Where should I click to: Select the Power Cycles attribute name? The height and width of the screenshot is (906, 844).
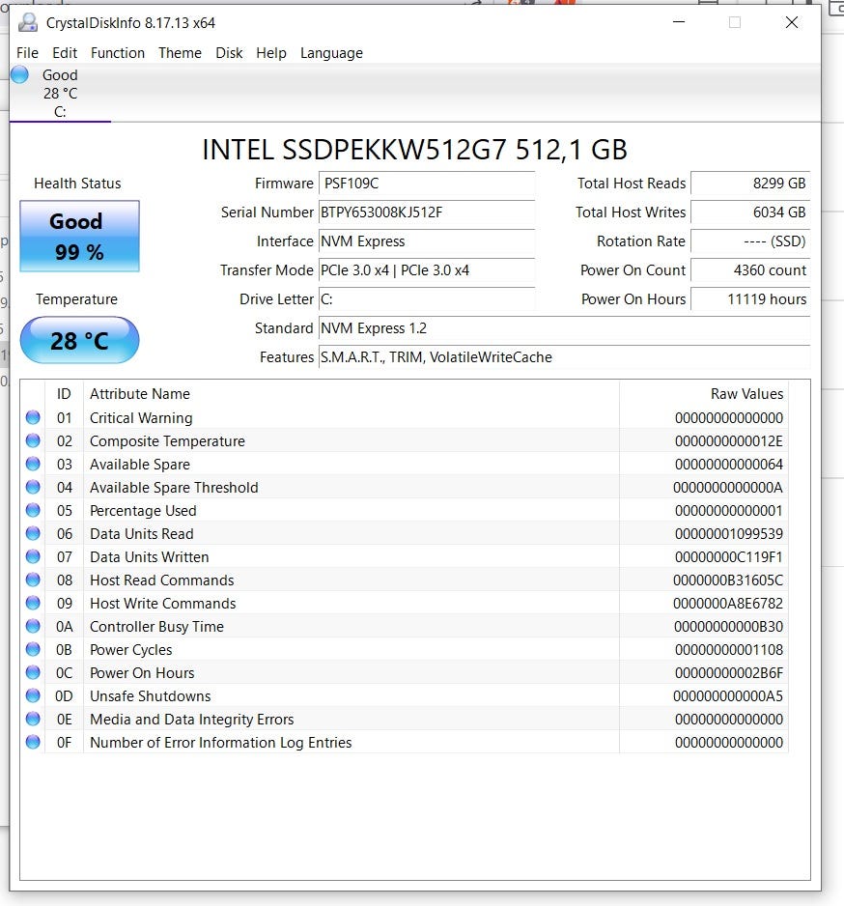pos(131,649)
